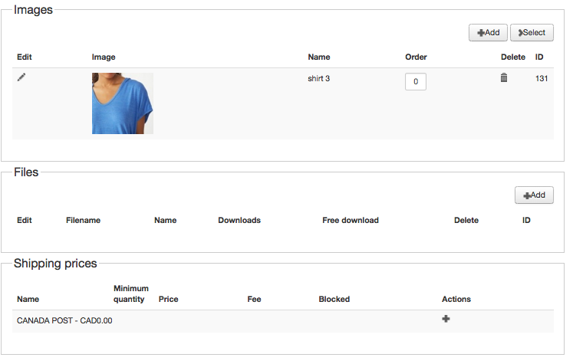Click the Files table Downloads column header
The width and height of the screenshot is (573, 364).
[239, 220]
